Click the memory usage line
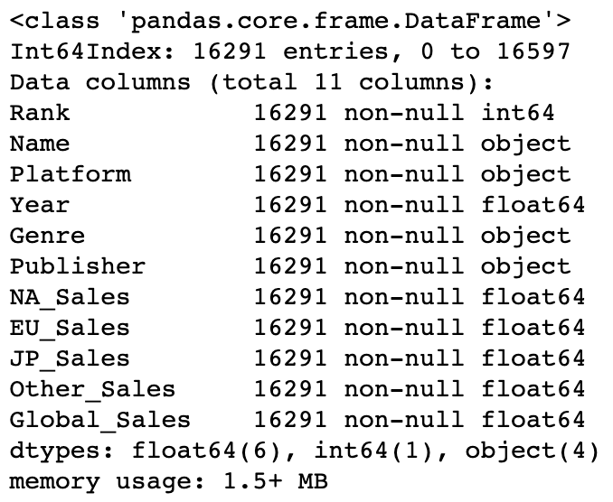This screenshot has height=502, width=613. tap(169, 481)
